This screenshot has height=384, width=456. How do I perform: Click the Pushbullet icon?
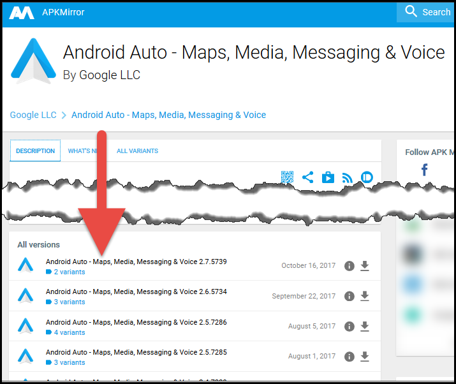[367, 177]
